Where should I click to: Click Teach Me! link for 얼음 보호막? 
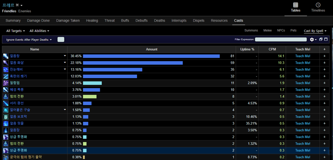[x=303, y=117]
